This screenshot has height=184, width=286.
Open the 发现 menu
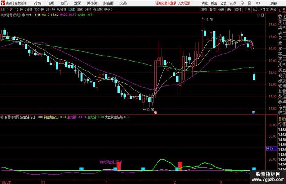point(77,3)
